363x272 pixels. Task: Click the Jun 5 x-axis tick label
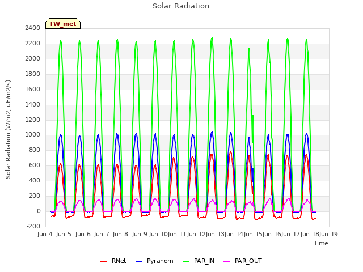click(x=64, y=234)
